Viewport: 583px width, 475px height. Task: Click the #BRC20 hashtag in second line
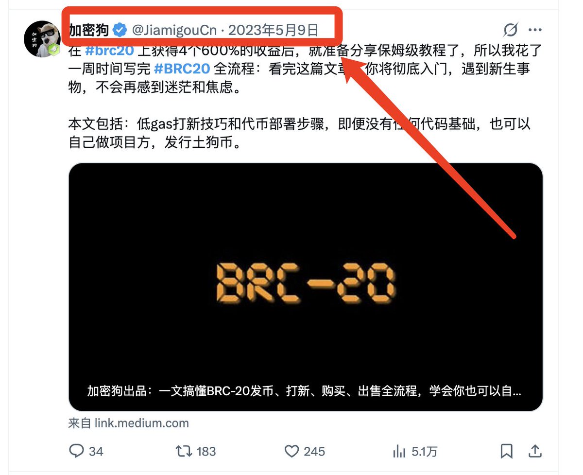[x=182, y=69]
